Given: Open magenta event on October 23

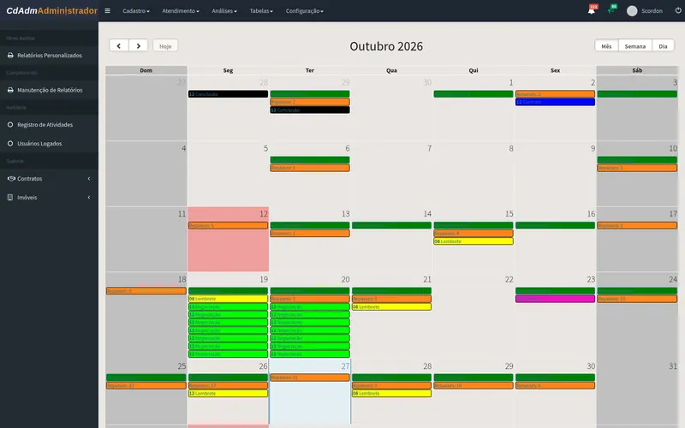Looking at the screenshot, I should pos(555,299).
